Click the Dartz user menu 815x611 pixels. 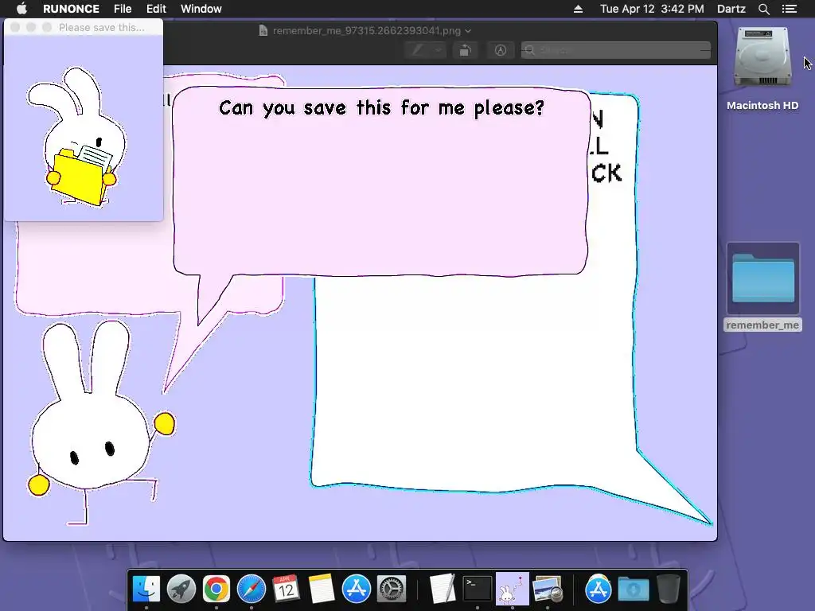(731, 9)
